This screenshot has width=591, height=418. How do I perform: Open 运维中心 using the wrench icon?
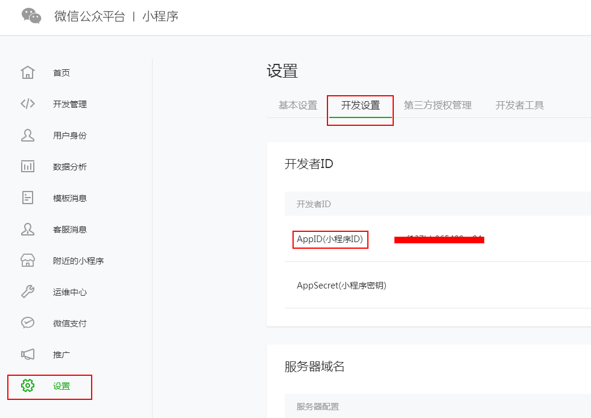pos(28,292)
